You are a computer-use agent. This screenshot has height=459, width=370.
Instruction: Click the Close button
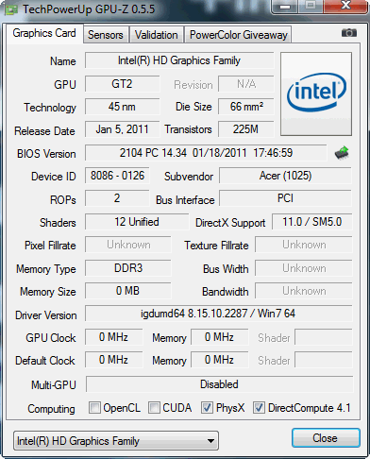(x=326, y=438)
